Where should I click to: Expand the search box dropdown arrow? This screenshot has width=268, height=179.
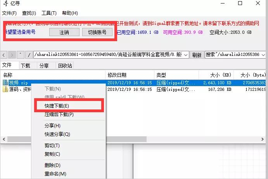(x=263, y=55)
